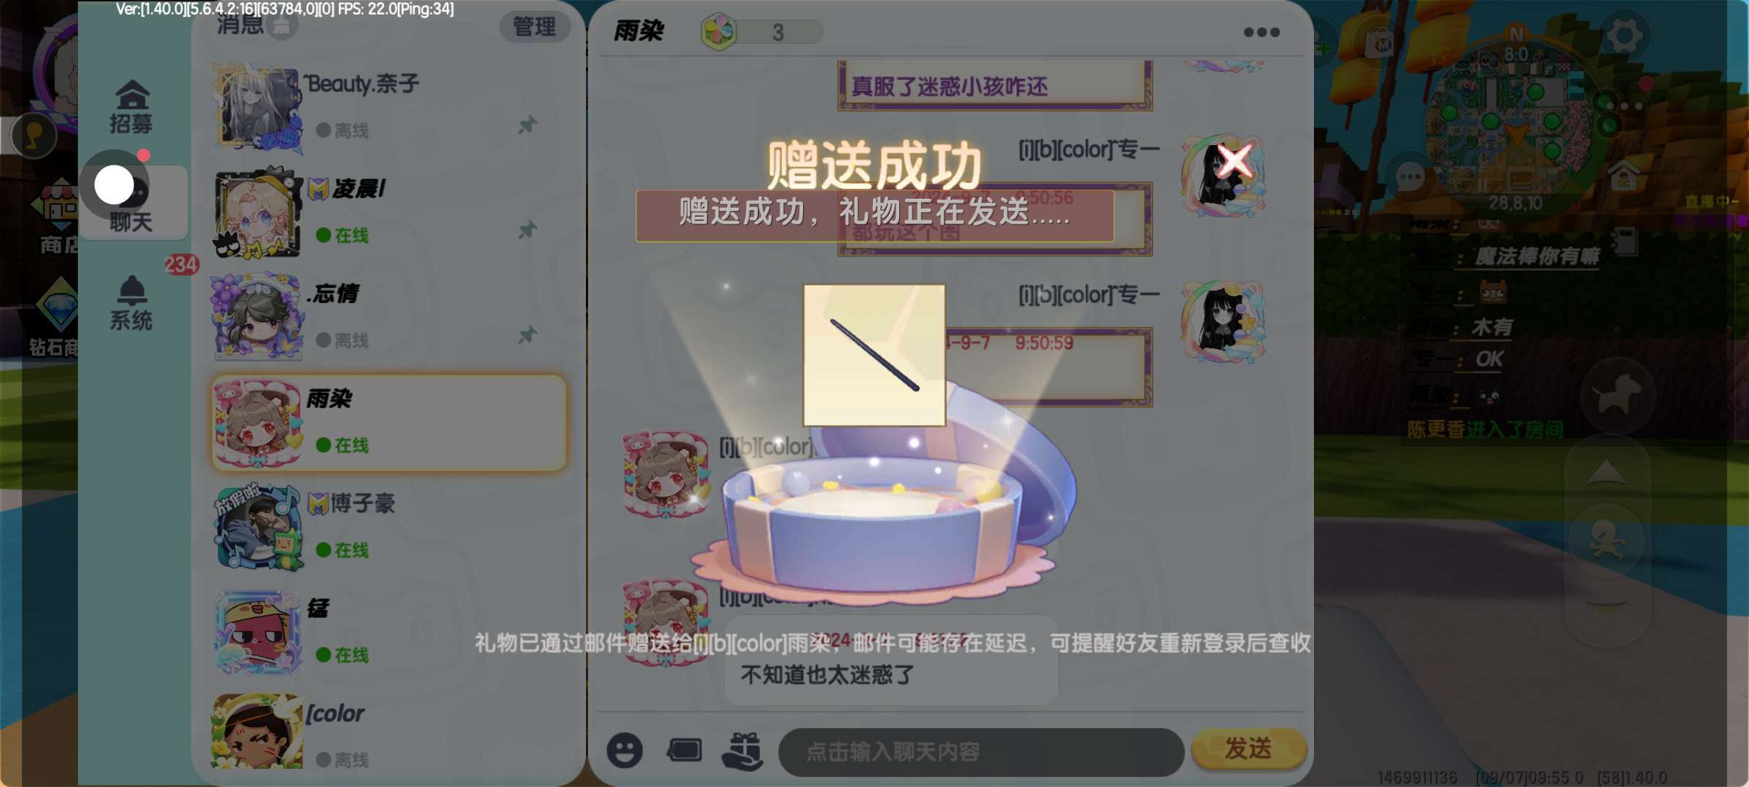Screen dimensions: 1749x787
Task: Select the 猛 friend chat entry
Action: [x=388, y=633]
